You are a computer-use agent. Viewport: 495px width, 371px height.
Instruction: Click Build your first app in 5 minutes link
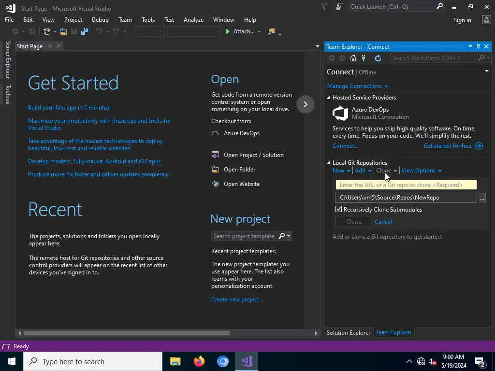(x=69, y=108)
